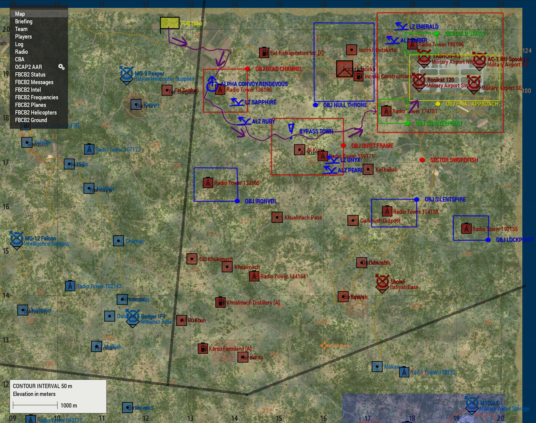Viewport: 536px width, 423px height.
Task: Click the Khualmach Pass town marker
Action: 277,217
